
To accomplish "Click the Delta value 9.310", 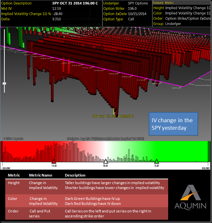I will [x=57, y=19].
